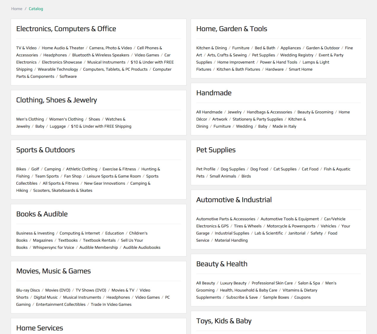The height and width of the screenshot is (334, 377).
Task: Open the Small Animals category
Action: (x=223, y=176)
